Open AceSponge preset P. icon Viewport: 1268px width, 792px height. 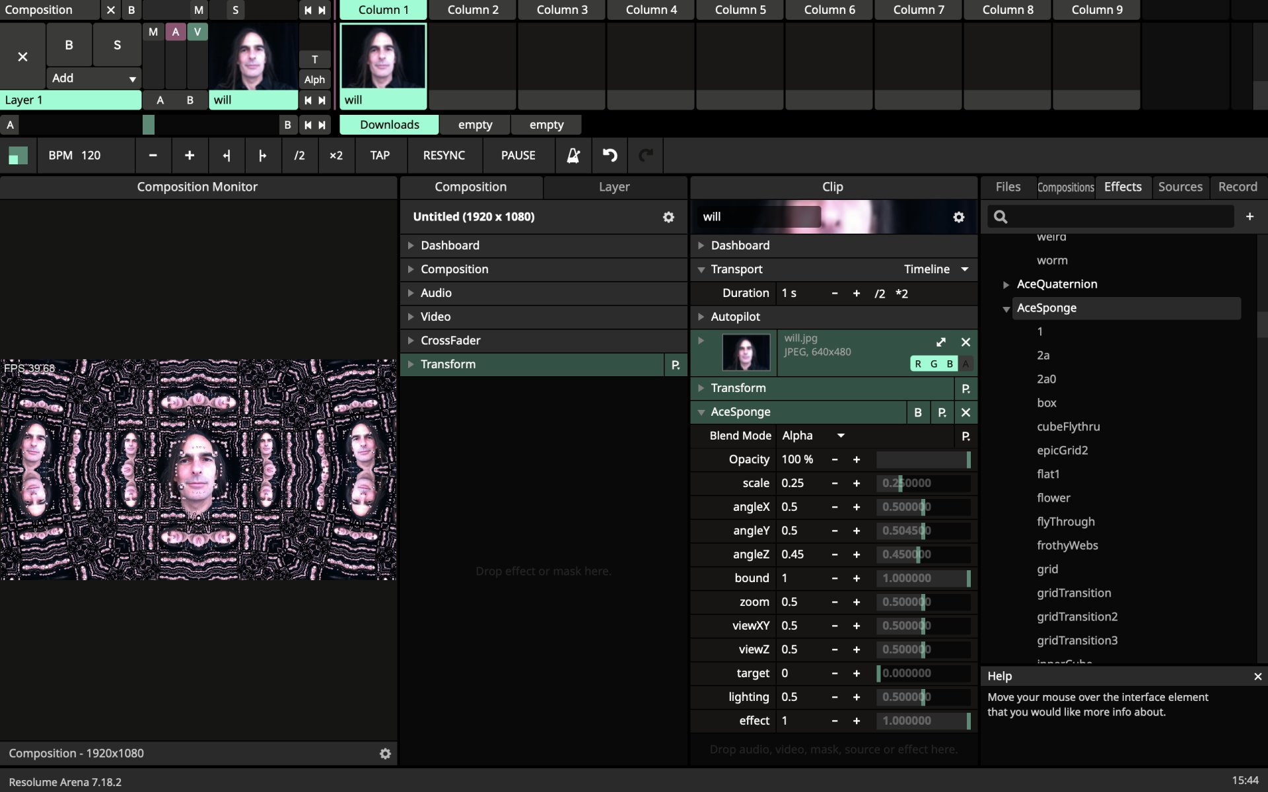(x=942, y=412)
